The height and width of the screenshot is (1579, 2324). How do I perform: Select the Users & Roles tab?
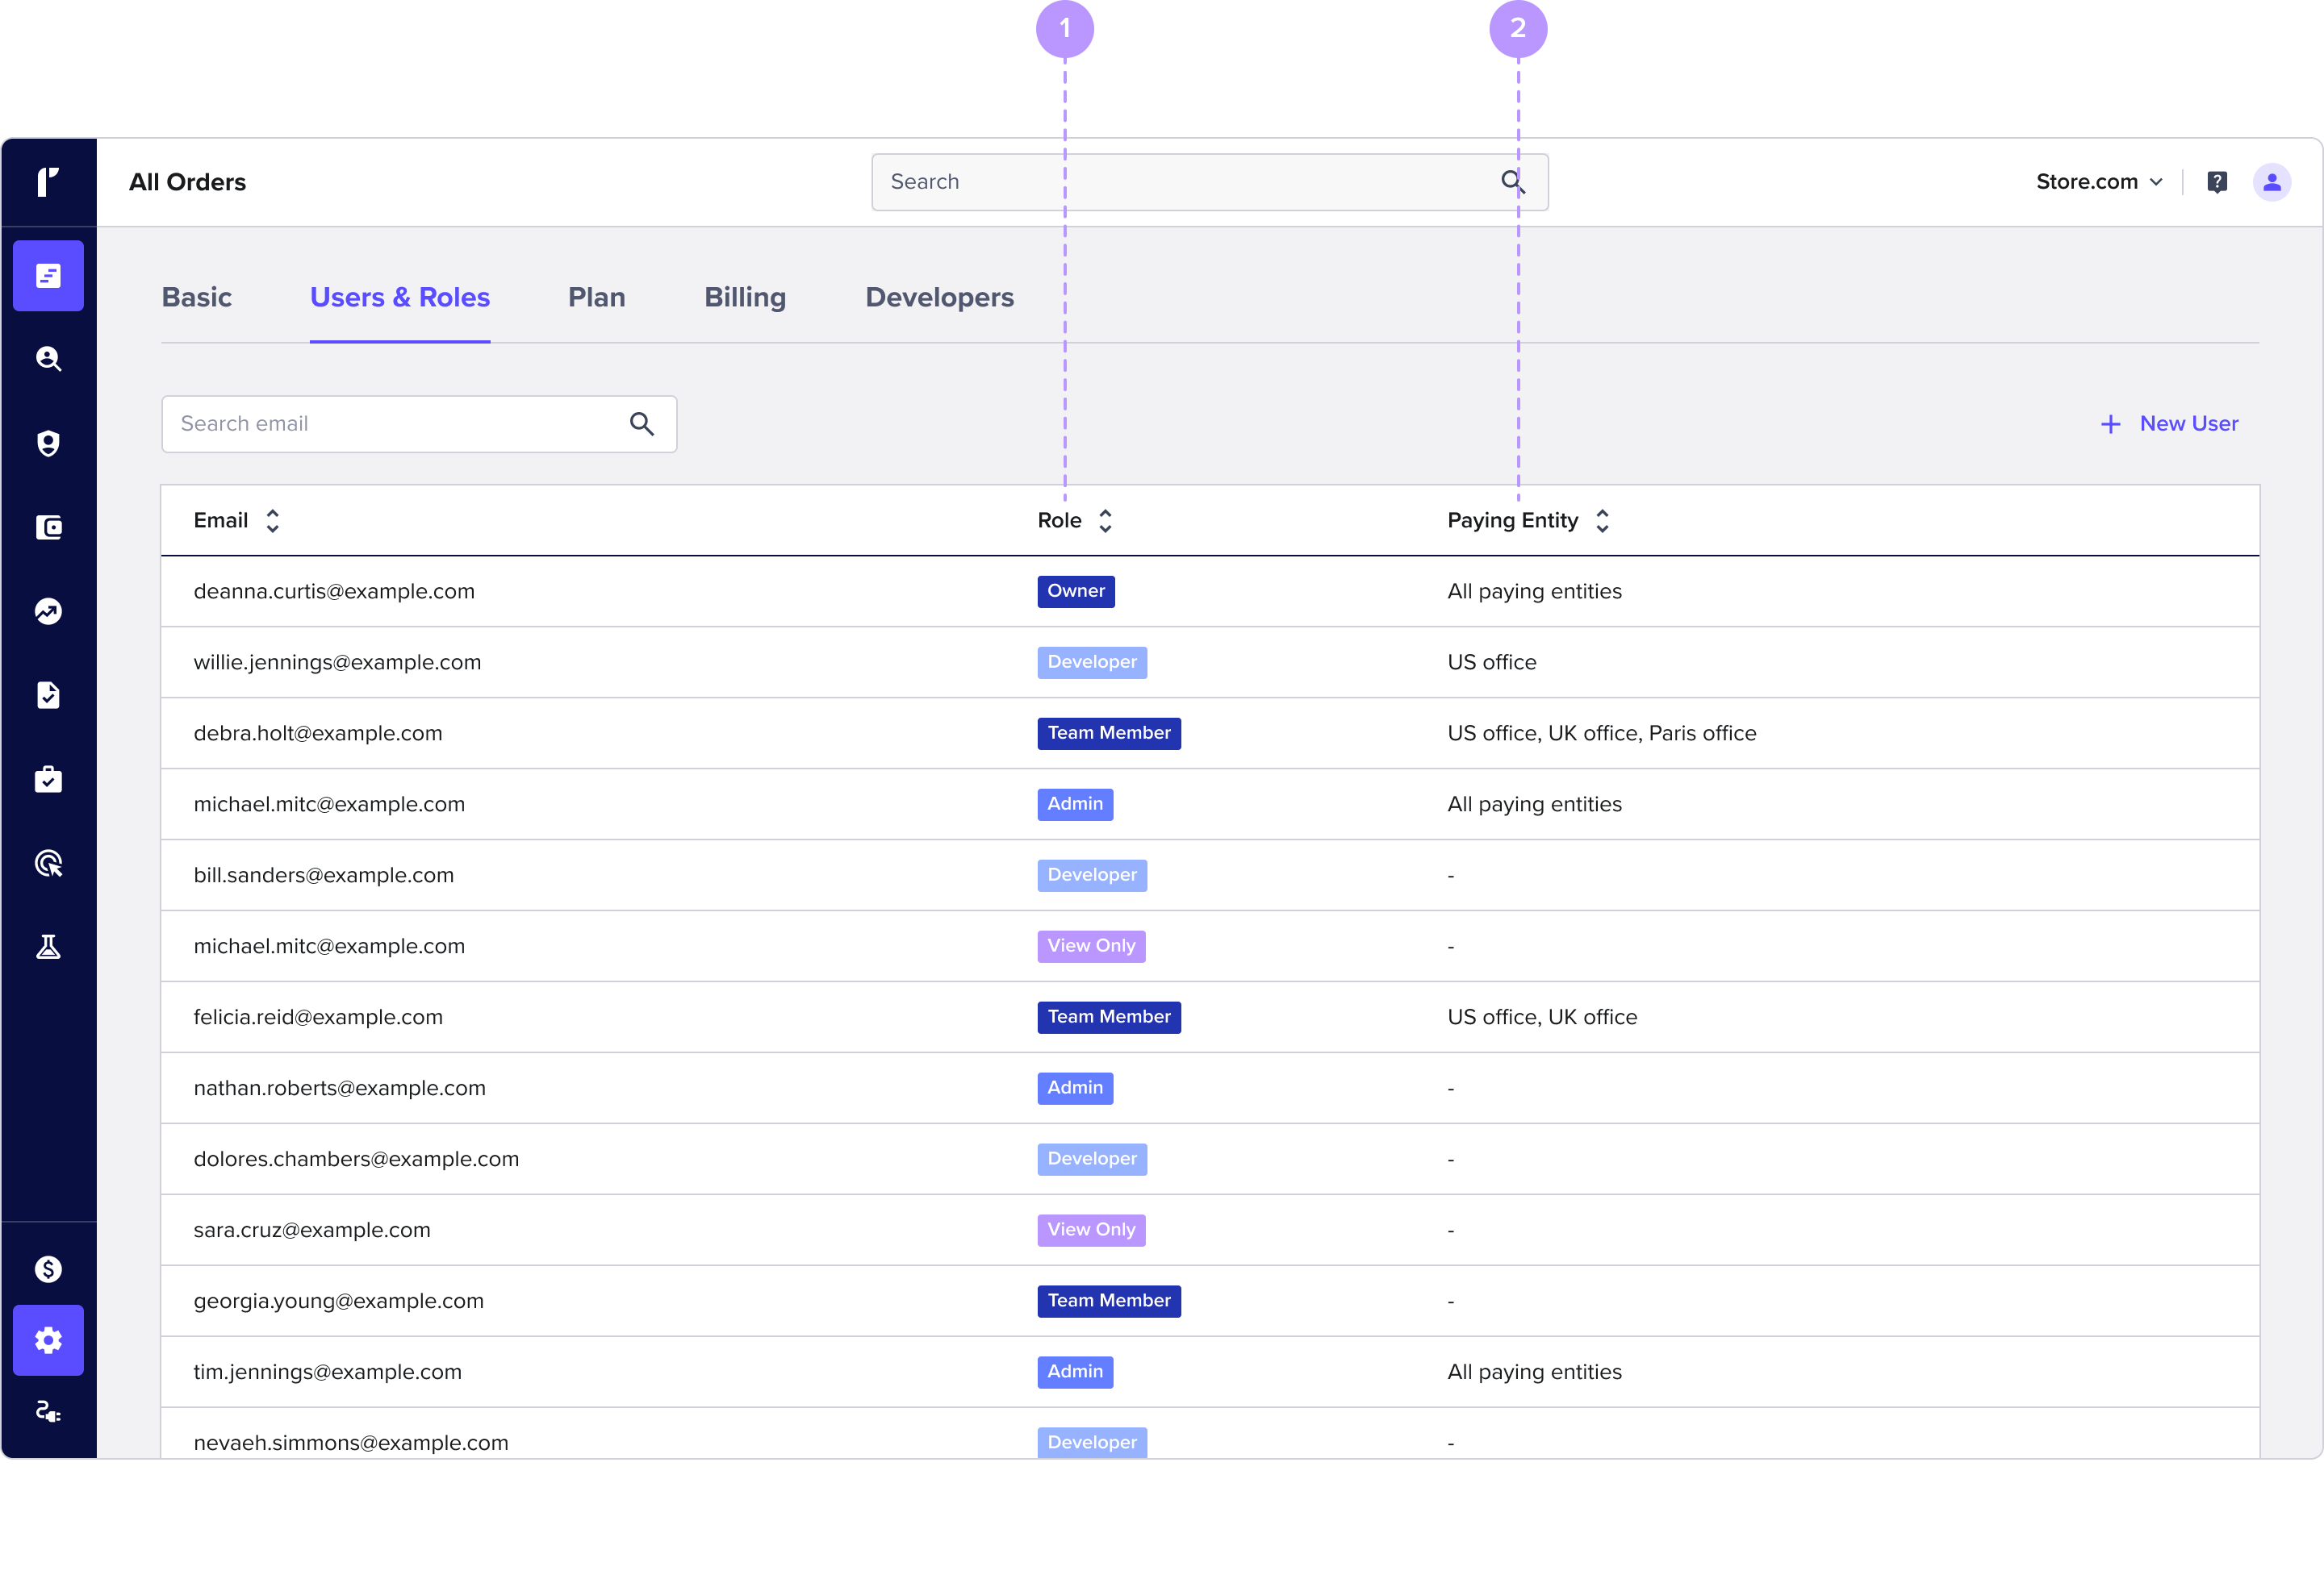pos(400,298)
